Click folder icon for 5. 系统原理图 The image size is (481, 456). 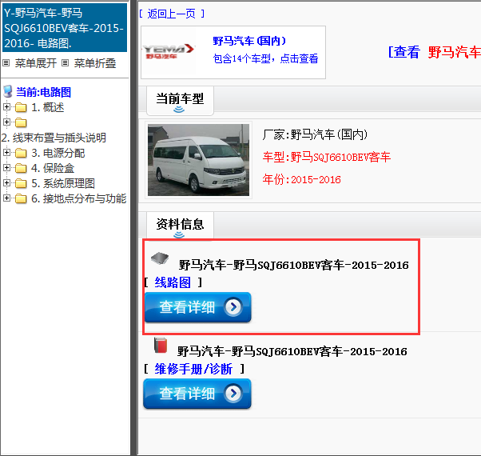click(x=21, y=184)
